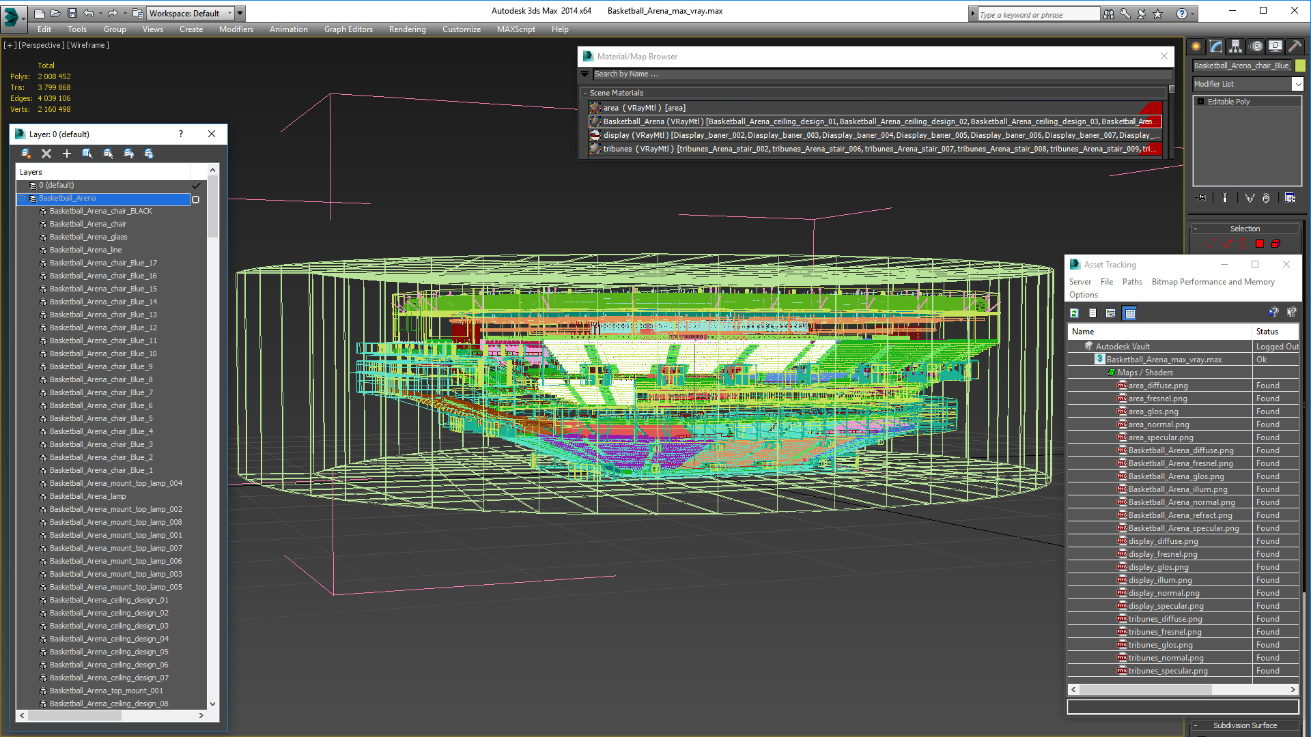Click the Name column header in Asset Tracking
This screenshot has height=737, width=1311.
point(1160,332)
